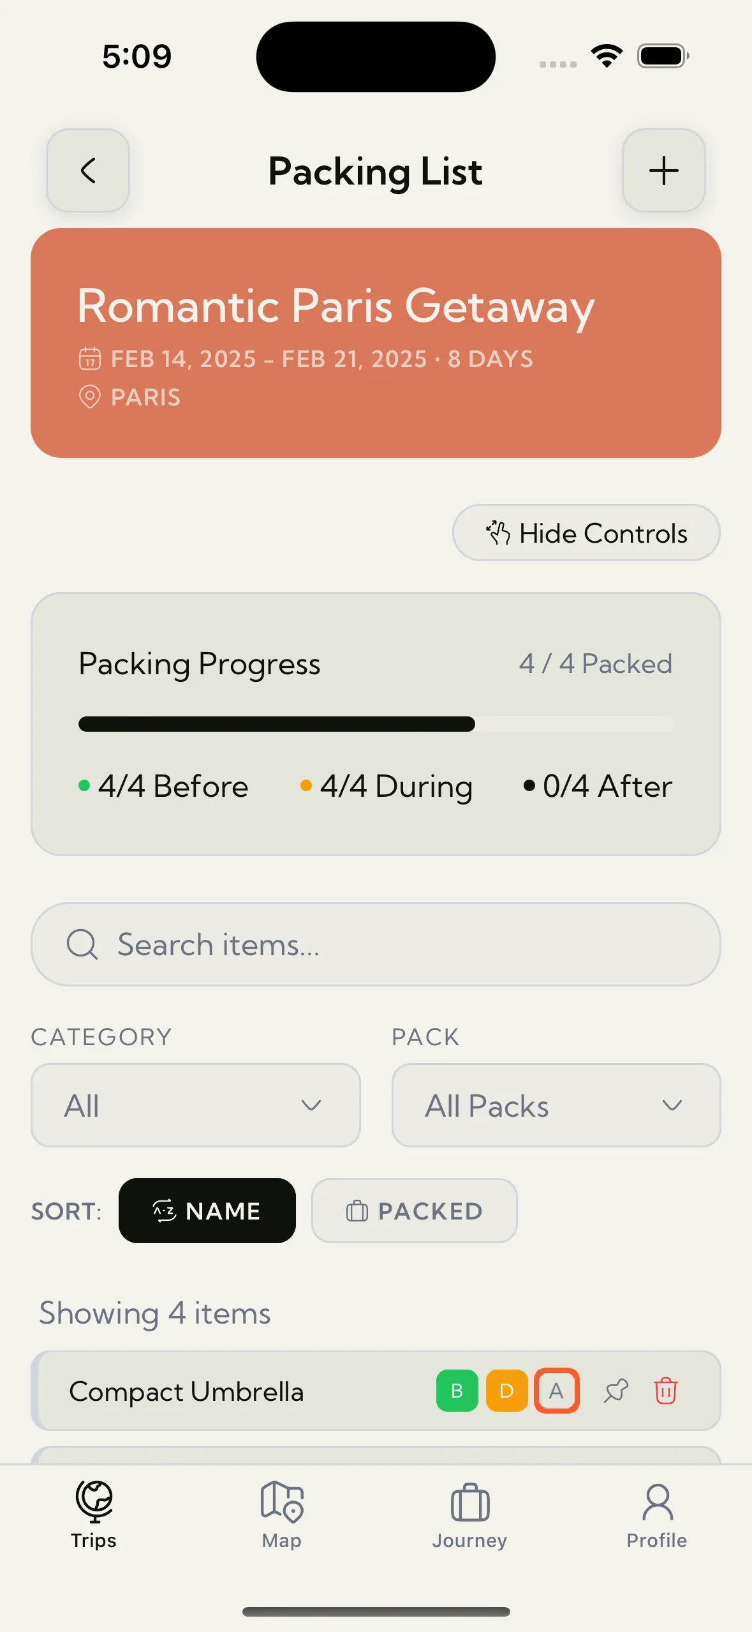The width and height of the screenshot is (752, 1632).
Task: Switch to the Journey tab
Action: click(470, 1514)
